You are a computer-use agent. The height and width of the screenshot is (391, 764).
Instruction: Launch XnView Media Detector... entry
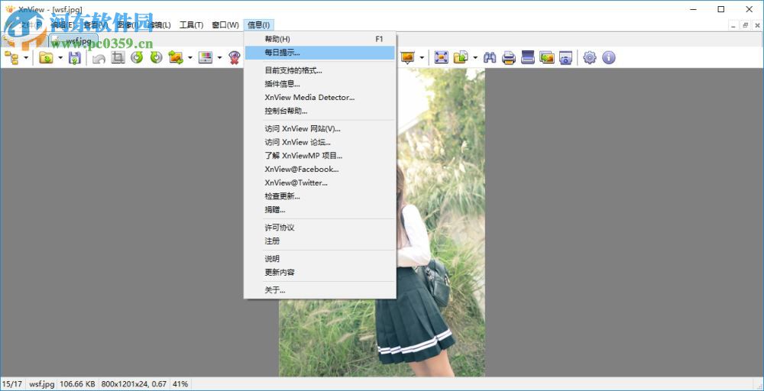click(x=319, y=98)
